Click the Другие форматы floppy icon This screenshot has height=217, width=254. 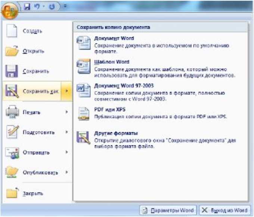tap(84, 138)
